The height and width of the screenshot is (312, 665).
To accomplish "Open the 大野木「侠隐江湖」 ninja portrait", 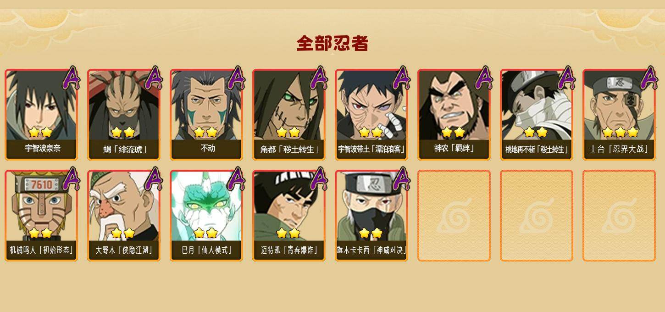I will coord(124,216).
